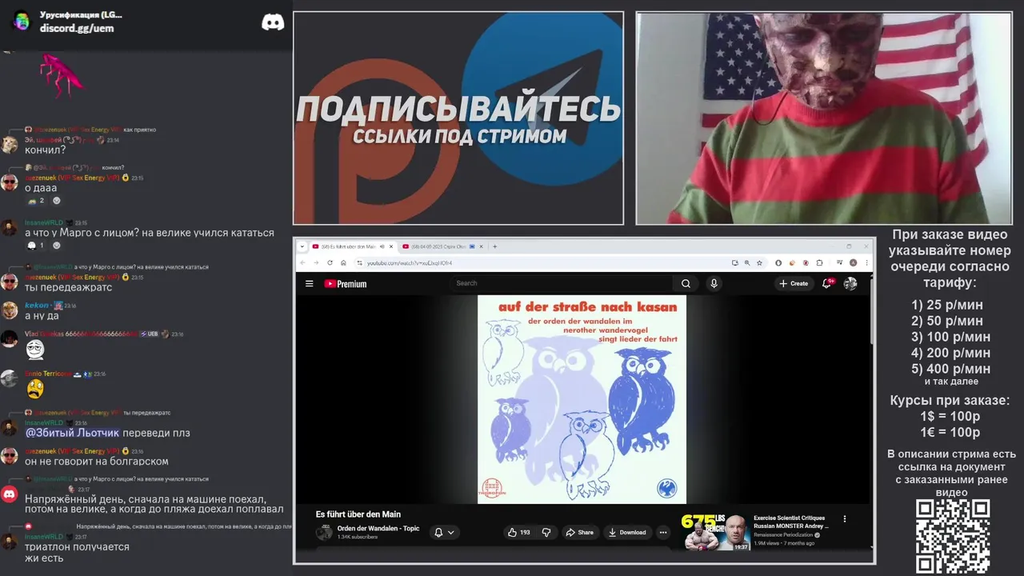Viewport: 1024px width, 576px height.
Task: Click the chat message 'а ну да'
Action: [x=42, y=316]
